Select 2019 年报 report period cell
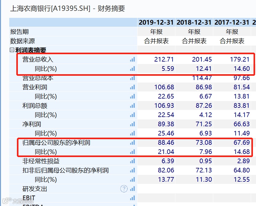The image size is (256, 206). (x=156, y=32)
